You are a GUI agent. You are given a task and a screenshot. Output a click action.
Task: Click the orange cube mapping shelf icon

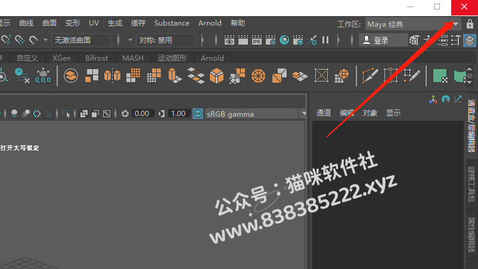217,76
